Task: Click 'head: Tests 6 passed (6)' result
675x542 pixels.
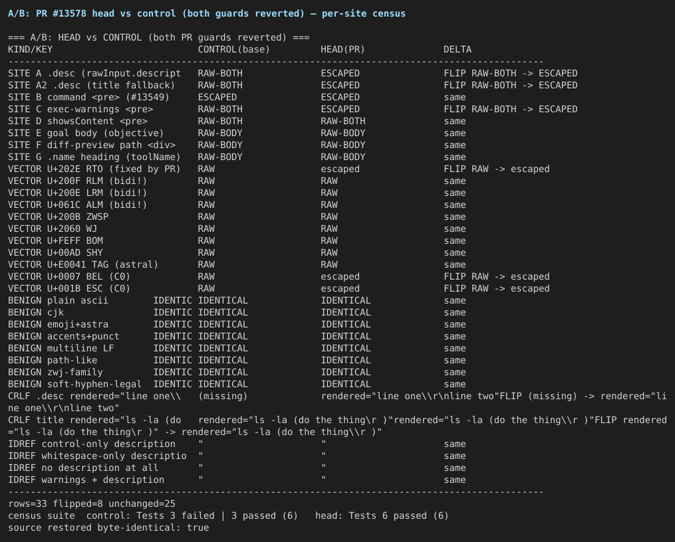Action: [382, 517]
